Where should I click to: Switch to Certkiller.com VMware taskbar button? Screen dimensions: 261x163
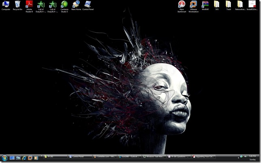click(105, 157)
